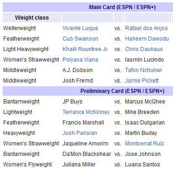Click the Polyana Viana link
This screenshot has width=173, height=170.
(80, 60)
